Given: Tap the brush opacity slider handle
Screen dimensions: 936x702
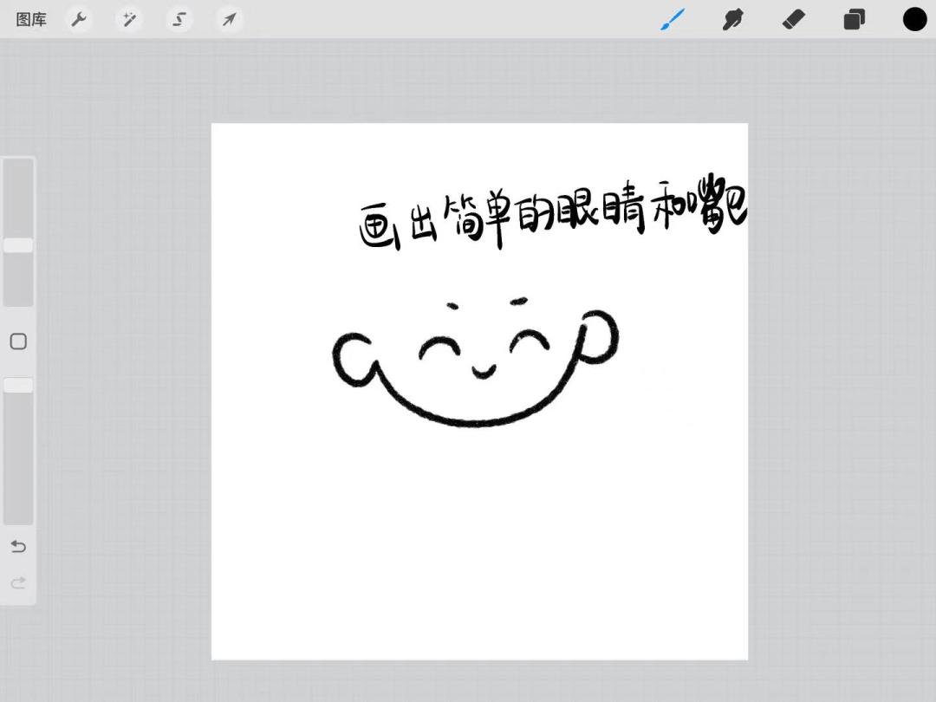Looking at the screenshot, I should click(x=18, y=384).
